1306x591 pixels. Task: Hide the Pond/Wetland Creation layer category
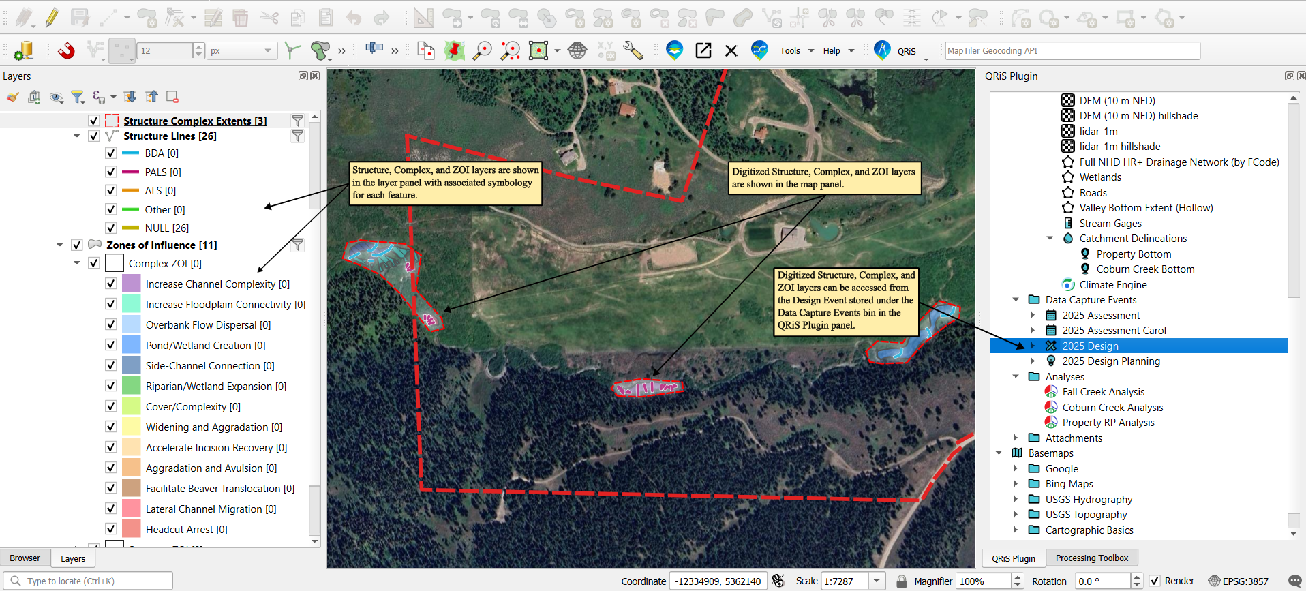[111, 346]
